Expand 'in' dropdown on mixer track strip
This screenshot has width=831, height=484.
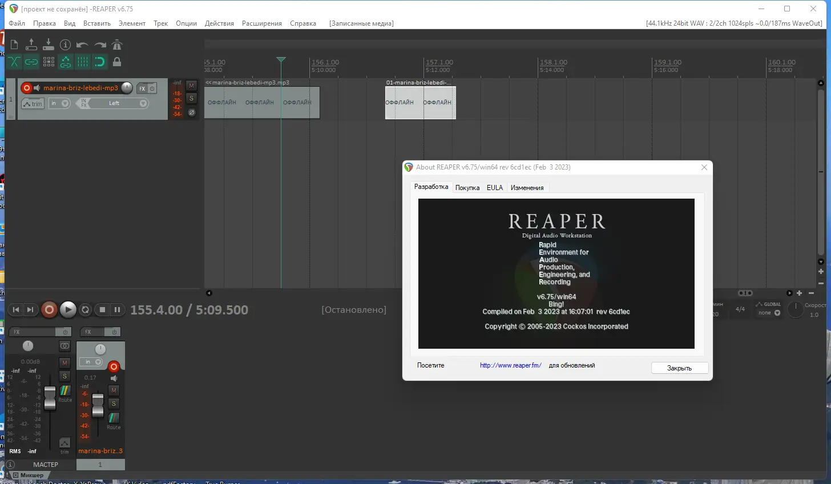coord(91,362)
